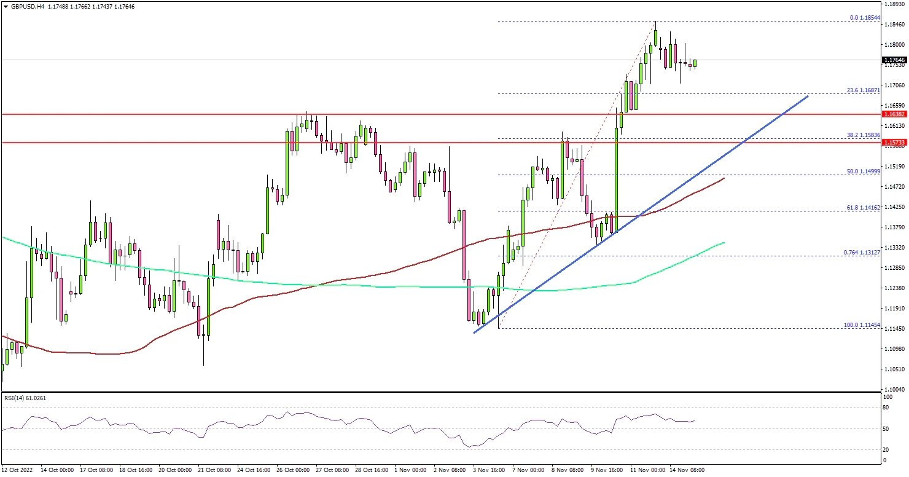909x477 pixels.
Task: Select the red 1.16382 price level tag
Action: pyautogui.click(x=894, y=114)
